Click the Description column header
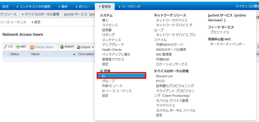Viewport: 259px width, 122px height. click(x=86, y=54)
